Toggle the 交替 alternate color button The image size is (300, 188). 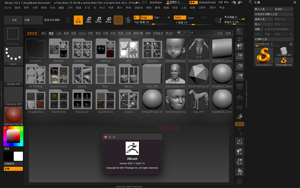click(13, 169)
